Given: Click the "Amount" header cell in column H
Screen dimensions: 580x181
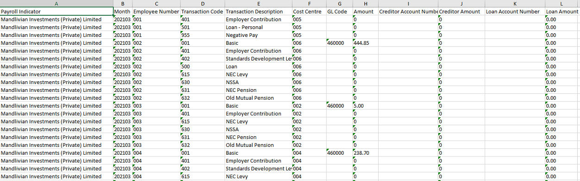Looking at the screenshot, I should click(x=365, y=12).
